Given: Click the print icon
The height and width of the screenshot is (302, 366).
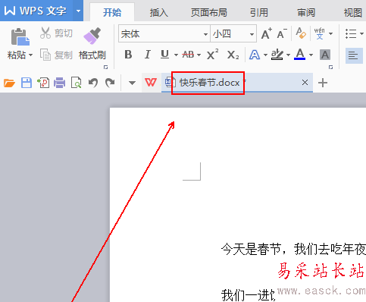Looking at the screenshot, I should pos(59,83).
